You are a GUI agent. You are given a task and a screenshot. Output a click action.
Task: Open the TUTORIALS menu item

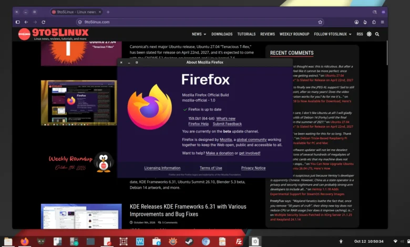click(247, 34)
